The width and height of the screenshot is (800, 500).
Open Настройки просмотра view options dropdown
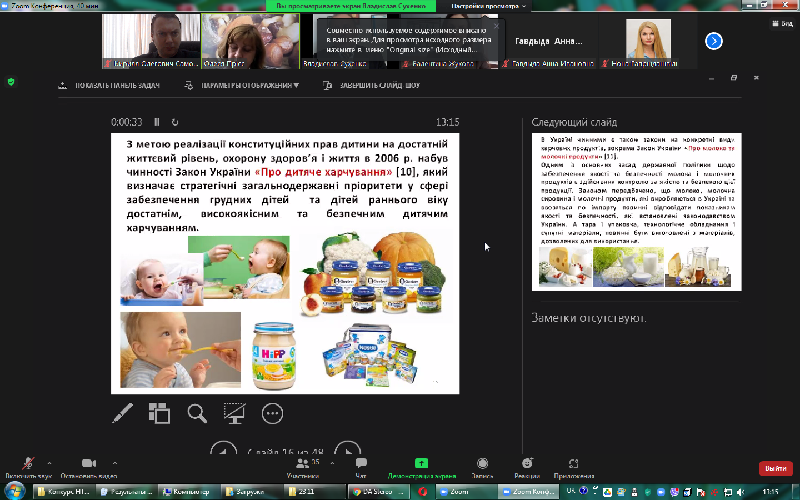[488, 6]
